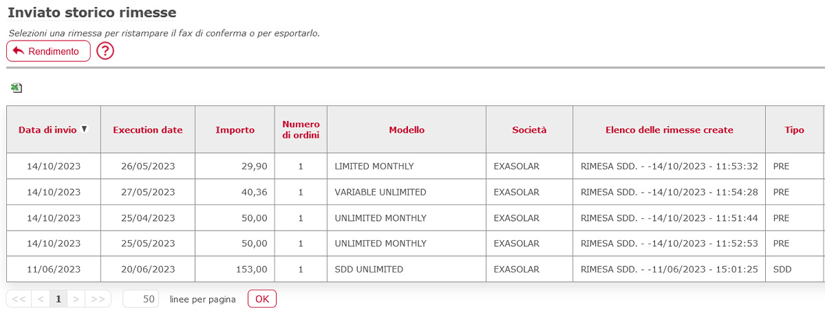Select the VARIABLE UNLIMITED remittance row

pos(415,192)
